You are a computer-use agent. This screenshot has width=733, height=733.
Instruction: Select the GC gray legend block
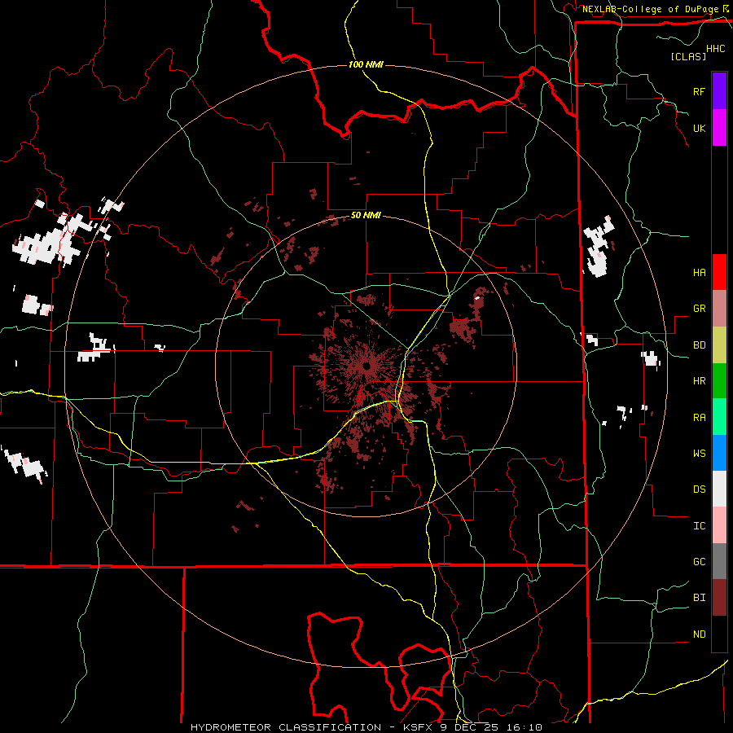point(719,561)
